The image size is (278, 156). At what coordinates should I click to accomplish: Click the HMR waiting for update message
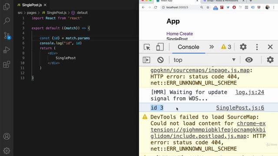click(189, 95)
